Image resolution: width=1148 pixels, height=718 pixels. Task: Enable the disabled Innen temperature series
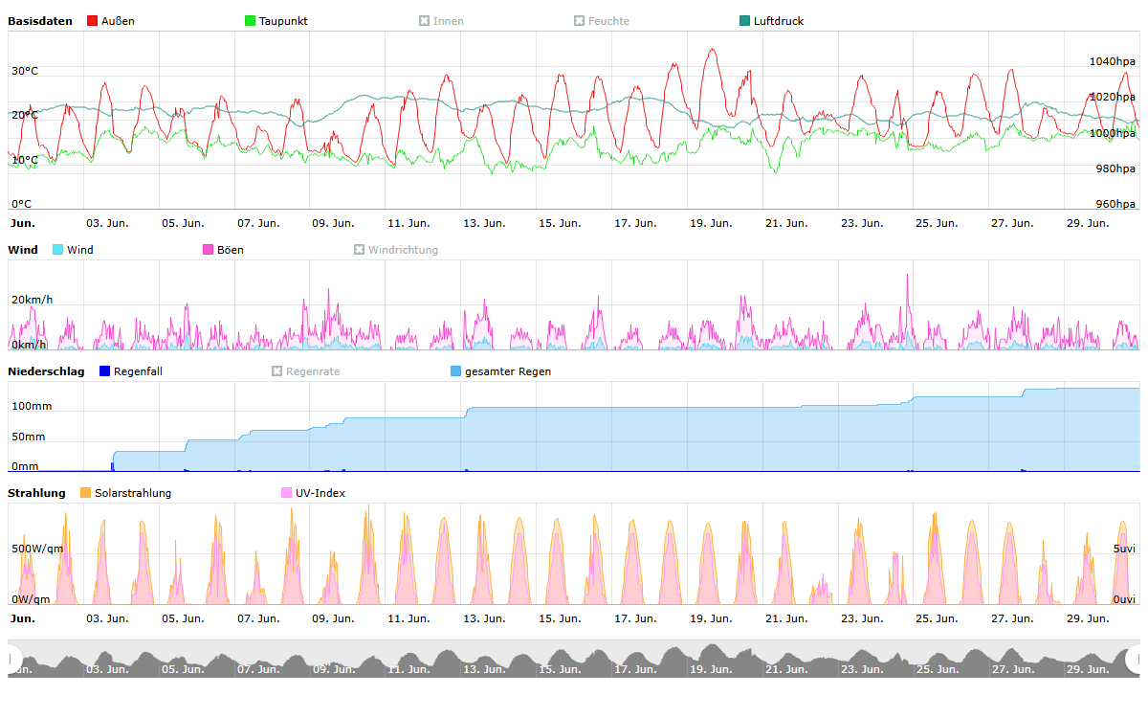[425, 21]
